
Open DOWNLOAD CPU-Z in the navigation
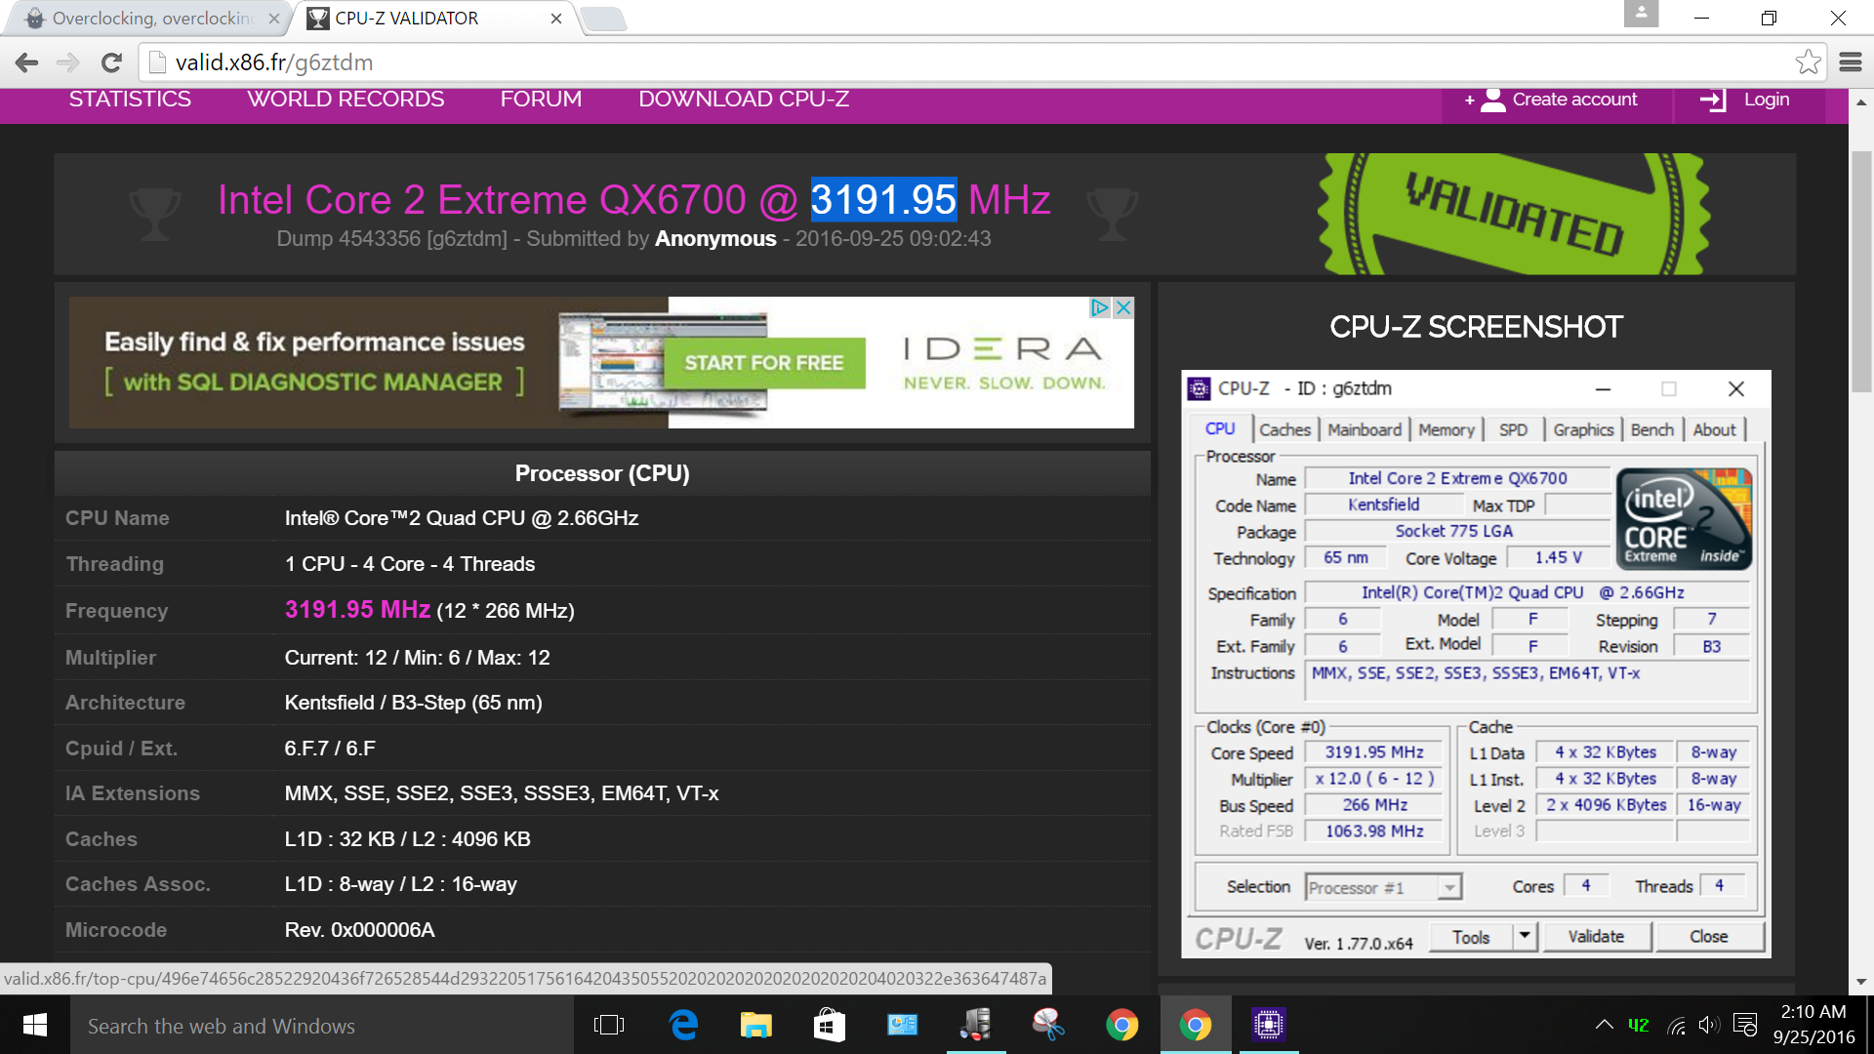[744, 100]
